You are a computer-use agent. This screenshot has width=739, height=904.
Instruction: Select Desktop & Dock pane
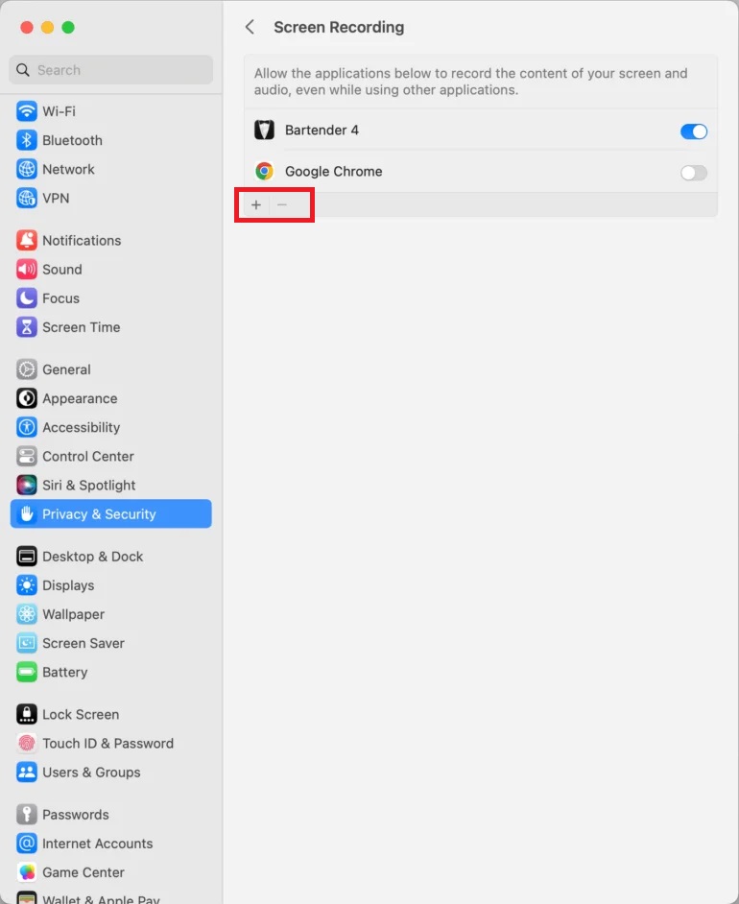point(110,557)
